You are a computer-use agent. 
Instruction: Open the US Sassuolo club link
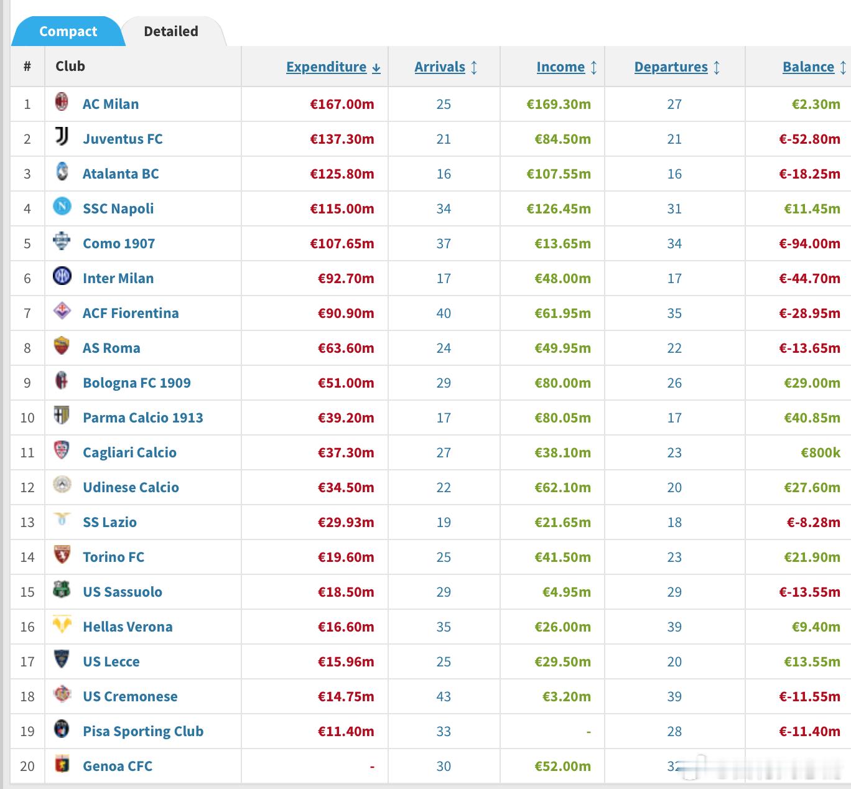[x=123, y=592]
